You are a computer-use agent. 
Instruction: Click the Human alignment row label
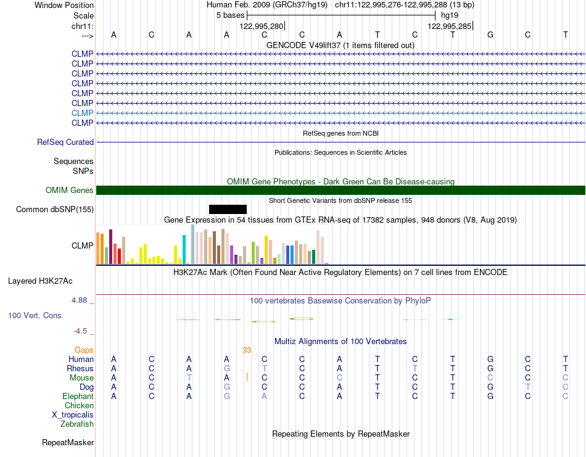[x=81, y=359]
